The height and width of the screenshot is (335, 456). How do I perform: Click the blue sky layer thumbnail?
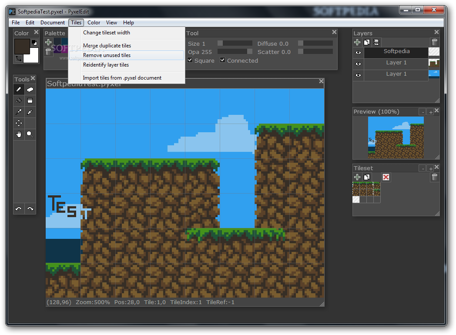coord(434,74)
